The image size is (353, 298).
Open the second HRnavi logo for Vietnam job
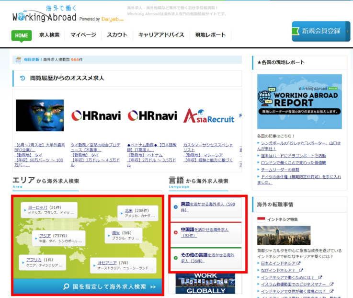(152, 116)
